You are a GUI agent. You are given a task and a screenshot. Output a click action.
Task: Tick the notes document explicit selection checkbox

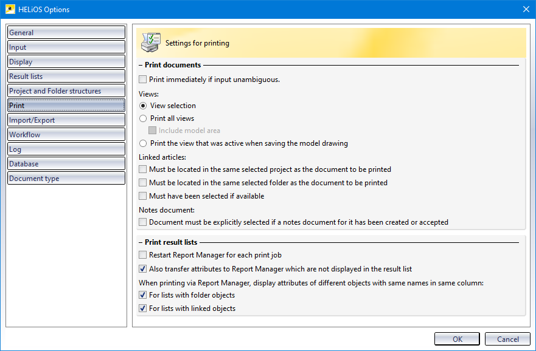click(142, 222)
